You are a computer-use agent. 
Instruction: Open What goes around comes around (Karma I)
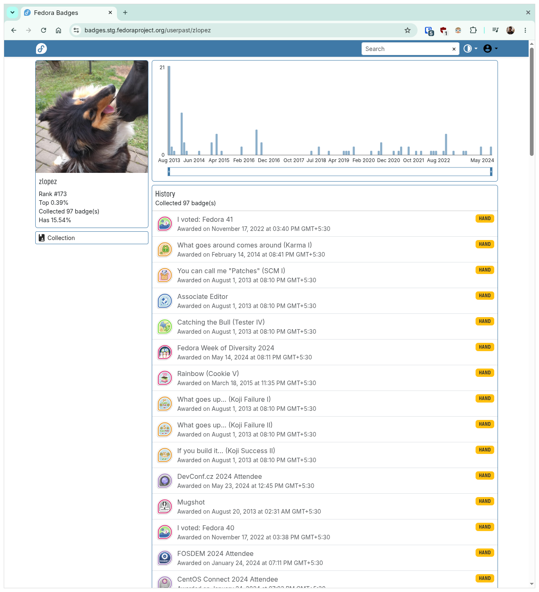point(245,245)
